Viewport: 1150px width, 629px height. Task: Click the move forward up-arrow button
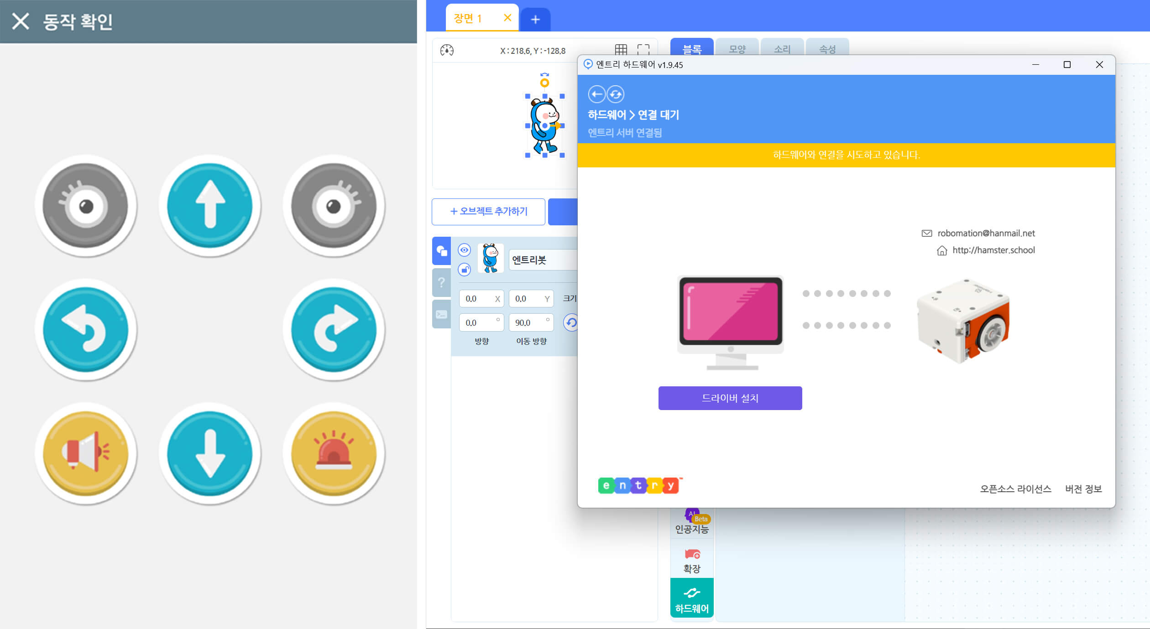[x=210, y=206]
